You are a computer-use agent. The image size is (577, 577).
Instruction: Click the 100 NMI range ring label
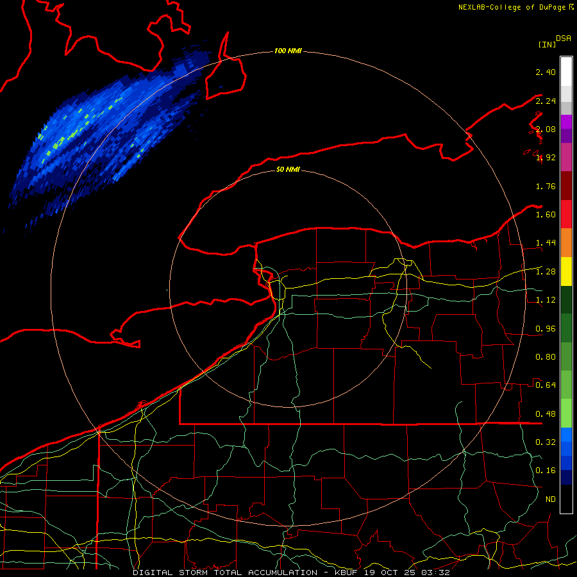pos(288,51)
